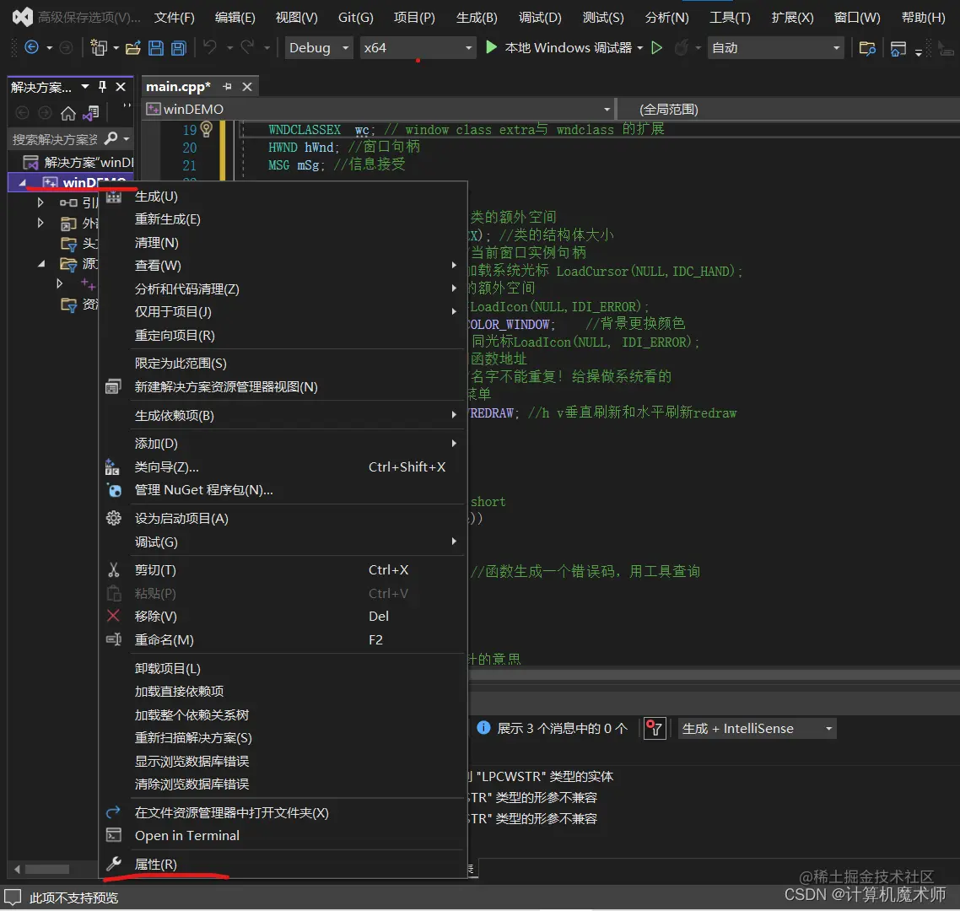Click the Visual Studio logo icon

pos(22,17)
